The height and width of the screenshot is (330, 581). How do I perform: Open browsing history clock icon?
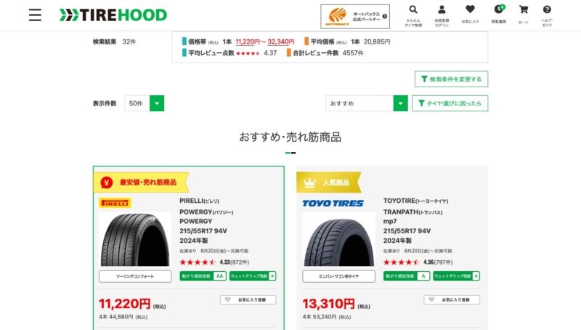(x=499, y=15)
